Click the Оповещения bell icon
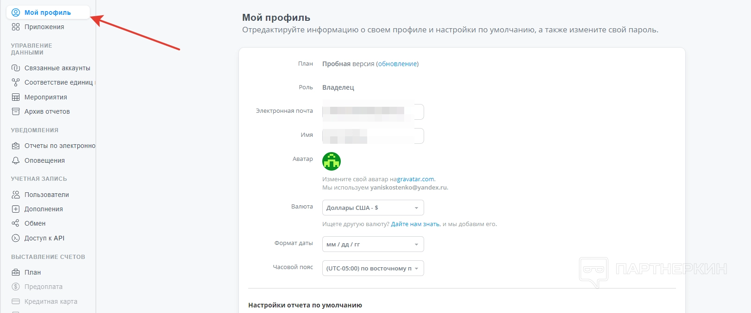The width and height of the screenshot is (751, 313). click(16, 160)
